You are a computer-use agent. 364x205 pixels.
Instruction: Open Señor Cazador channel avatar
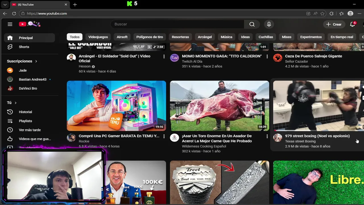tap(278, 58)
